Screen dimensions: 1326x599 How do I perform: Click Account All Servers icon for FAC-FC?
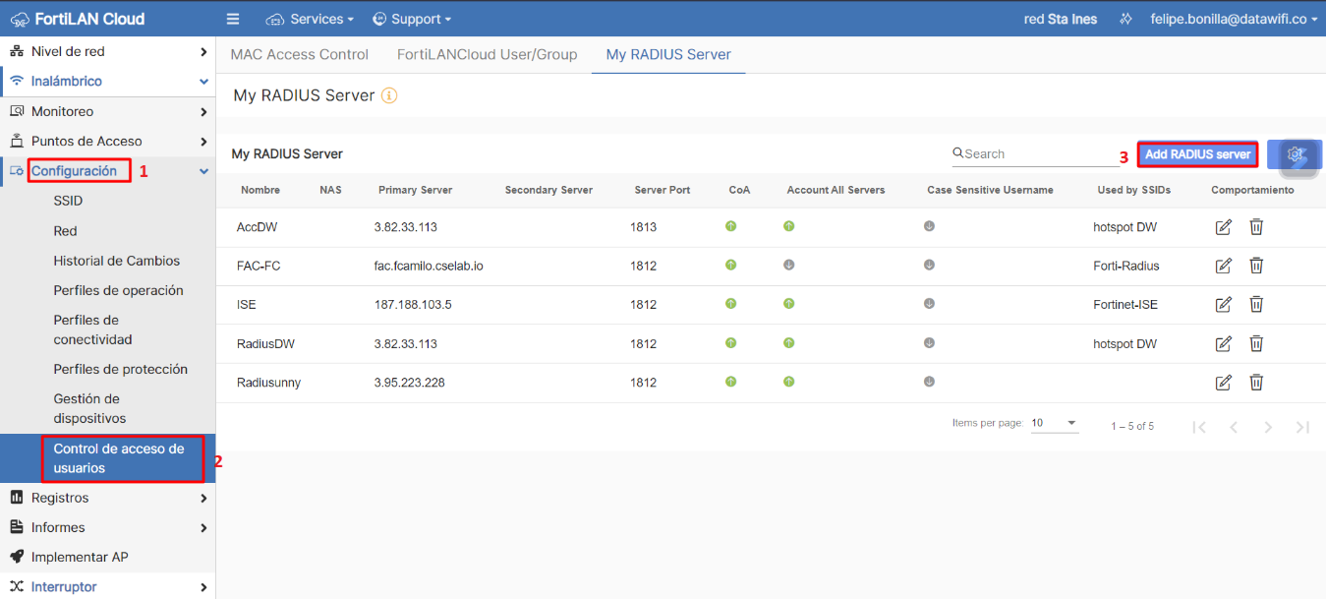tap(788, 265)
